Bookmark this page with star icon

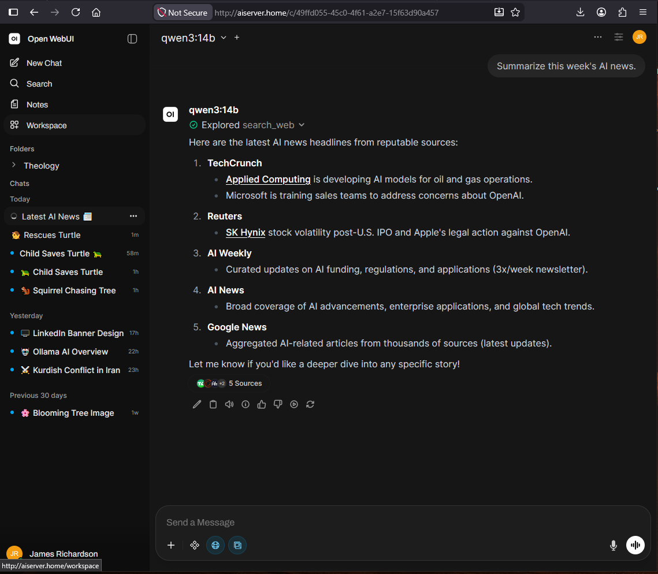pos(515,12)
